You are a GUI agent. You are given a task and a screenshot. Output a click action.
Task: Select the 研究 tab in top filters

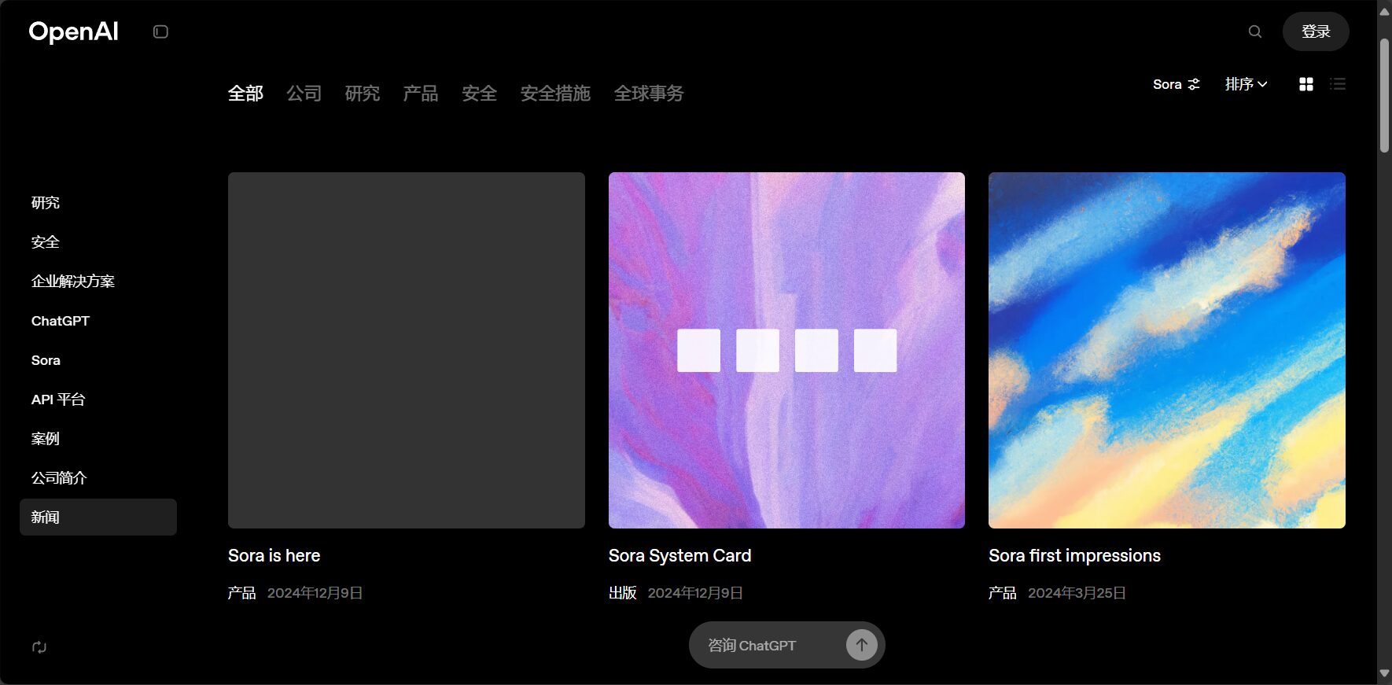(x=363, y=94)
